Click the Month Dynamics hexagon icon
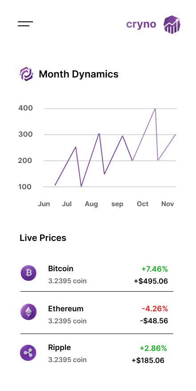 [26, 74]
